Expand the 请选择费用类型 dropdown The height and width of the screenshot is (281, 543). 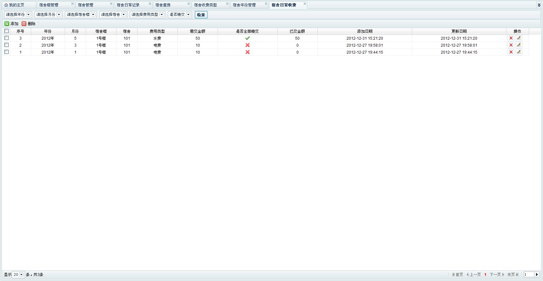(x=162, y=15)
